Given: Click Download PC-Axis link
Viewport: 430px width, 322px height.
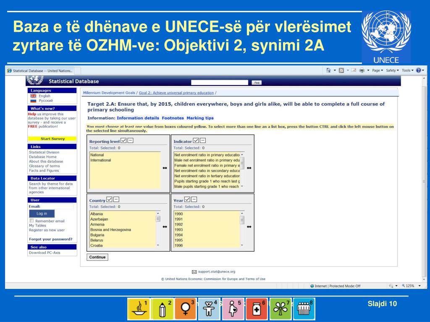Looking at the screenshot, I should click(45, 253).
